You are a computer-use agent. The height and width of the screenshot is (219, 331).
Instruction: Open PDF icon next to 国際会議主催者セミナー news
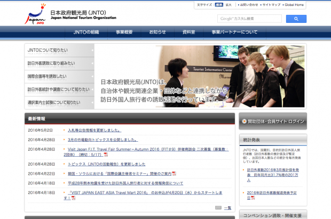click(174, 174)
